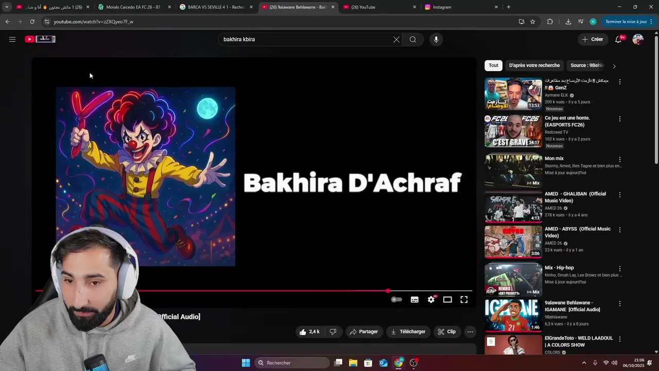Open options for the GenZ video

pyautogui.click(x=620, y=82)
